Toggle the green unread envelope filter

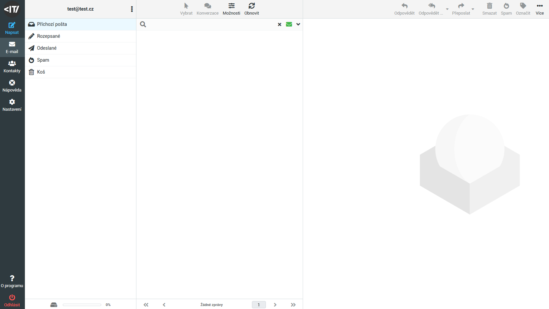tap(289, 24)
